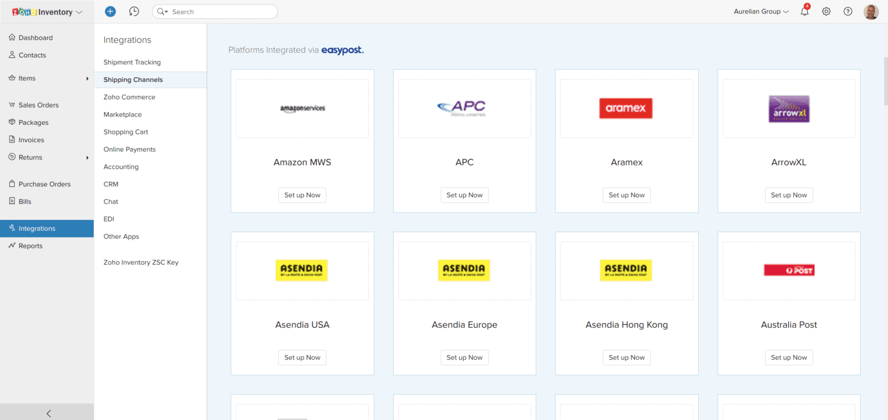Open Shopping Cart integrations
The height and width of the screenshot is (420, 888).
(126, 132)
